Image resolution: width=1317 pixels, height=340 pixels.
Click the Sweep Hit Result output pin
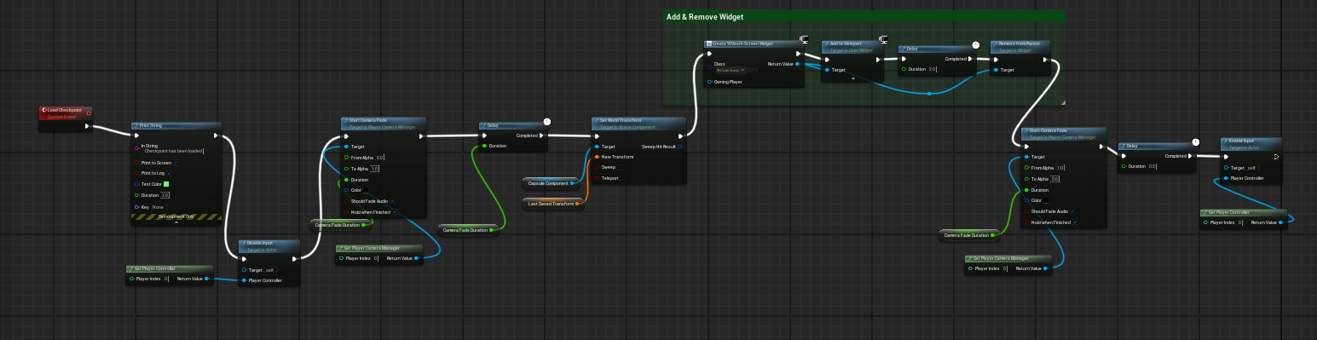[x=681, y=147]
